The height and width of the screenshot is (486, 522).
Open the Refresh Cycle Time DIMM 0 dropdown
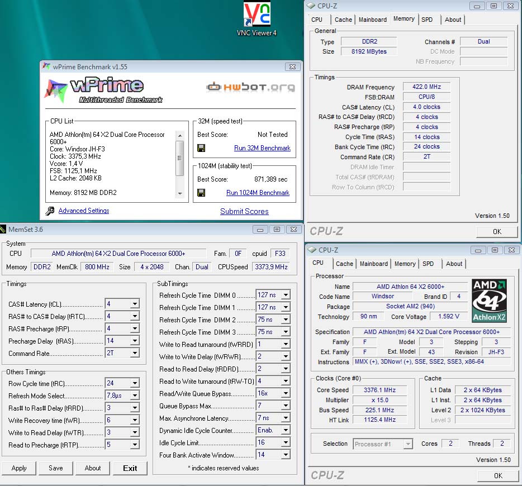pyautogui.click(x=286, y=295)
